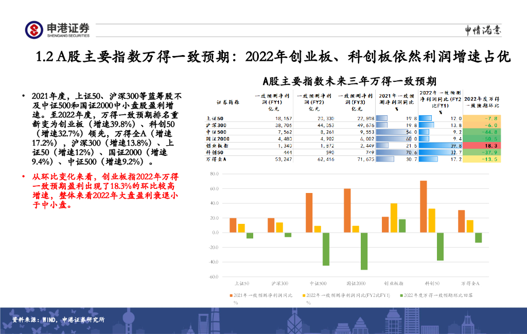The image size is (527, 334).
Task: Click the 证券简称 column header
Action: (x=228, y=102)
